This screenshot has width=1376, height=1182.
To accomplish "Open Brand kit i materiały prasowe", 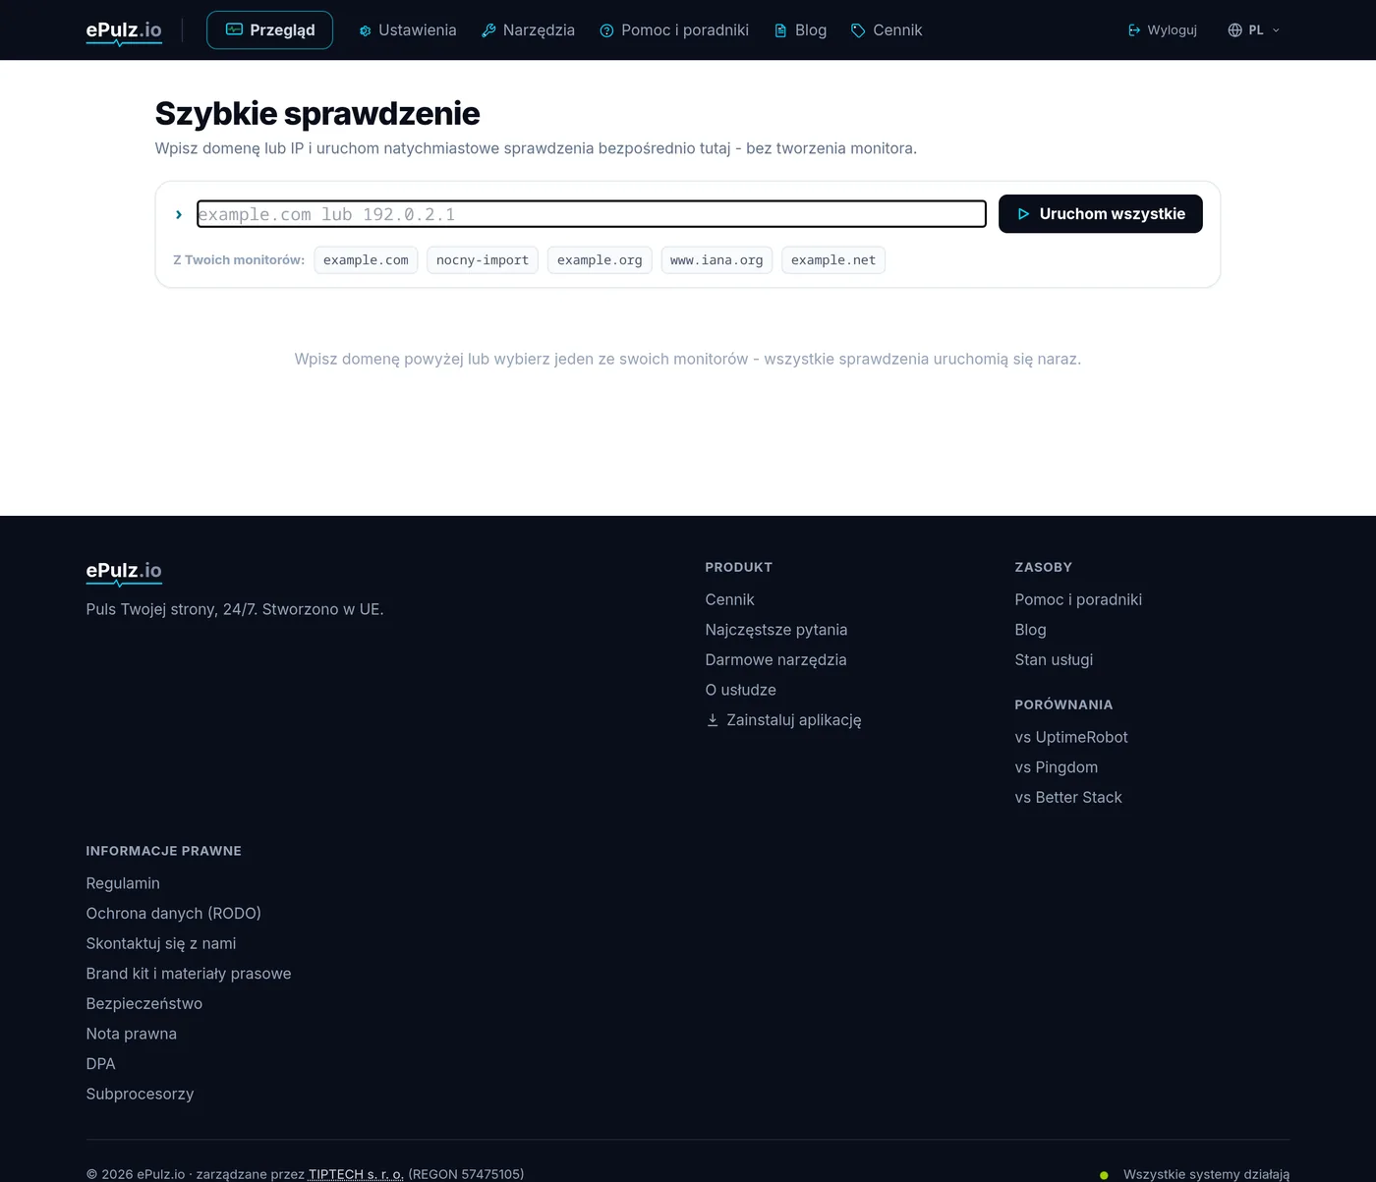I will (189, 974).
